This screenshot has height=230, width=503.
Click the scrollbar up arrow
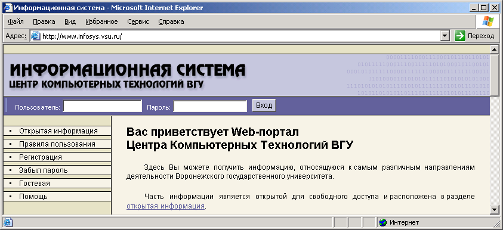click(494, 49)
